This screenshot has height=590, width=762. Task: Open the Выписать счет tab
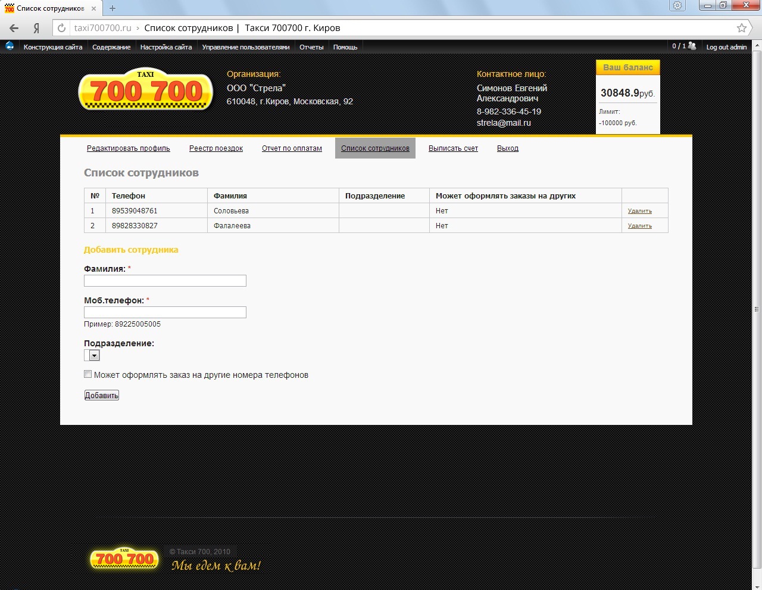(453, 148)
